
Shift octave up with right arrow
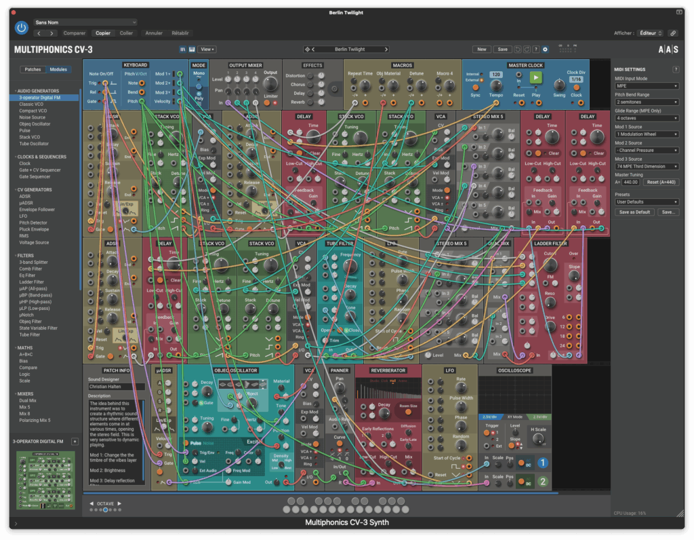pos(119,503)
